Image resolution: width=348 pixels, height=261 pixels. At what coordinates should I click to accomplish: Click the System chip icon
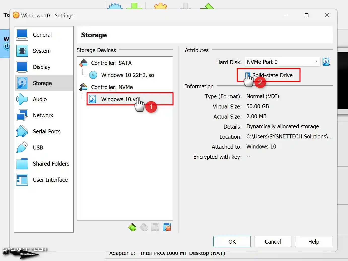(22, 51)
